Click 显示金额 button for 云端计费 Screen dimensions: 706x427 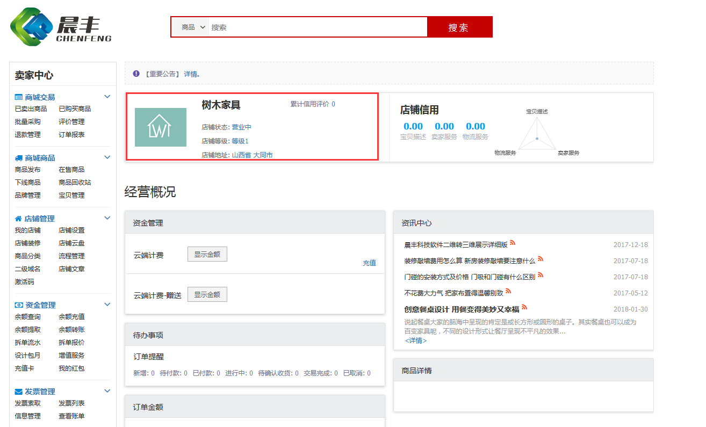[x=207, y=255]
